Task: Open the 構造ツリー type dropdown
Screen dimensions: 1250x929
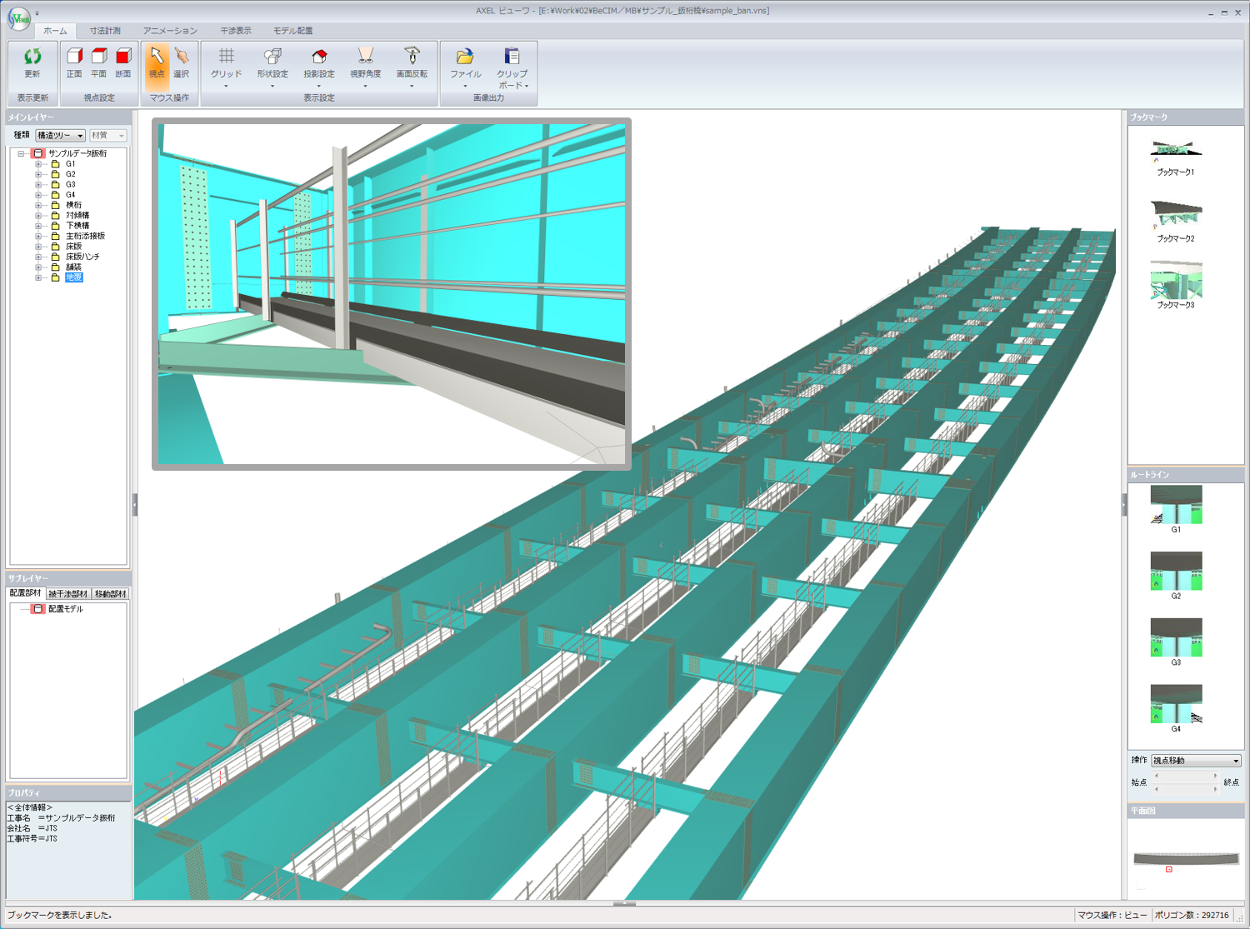Action: (60, 135)
